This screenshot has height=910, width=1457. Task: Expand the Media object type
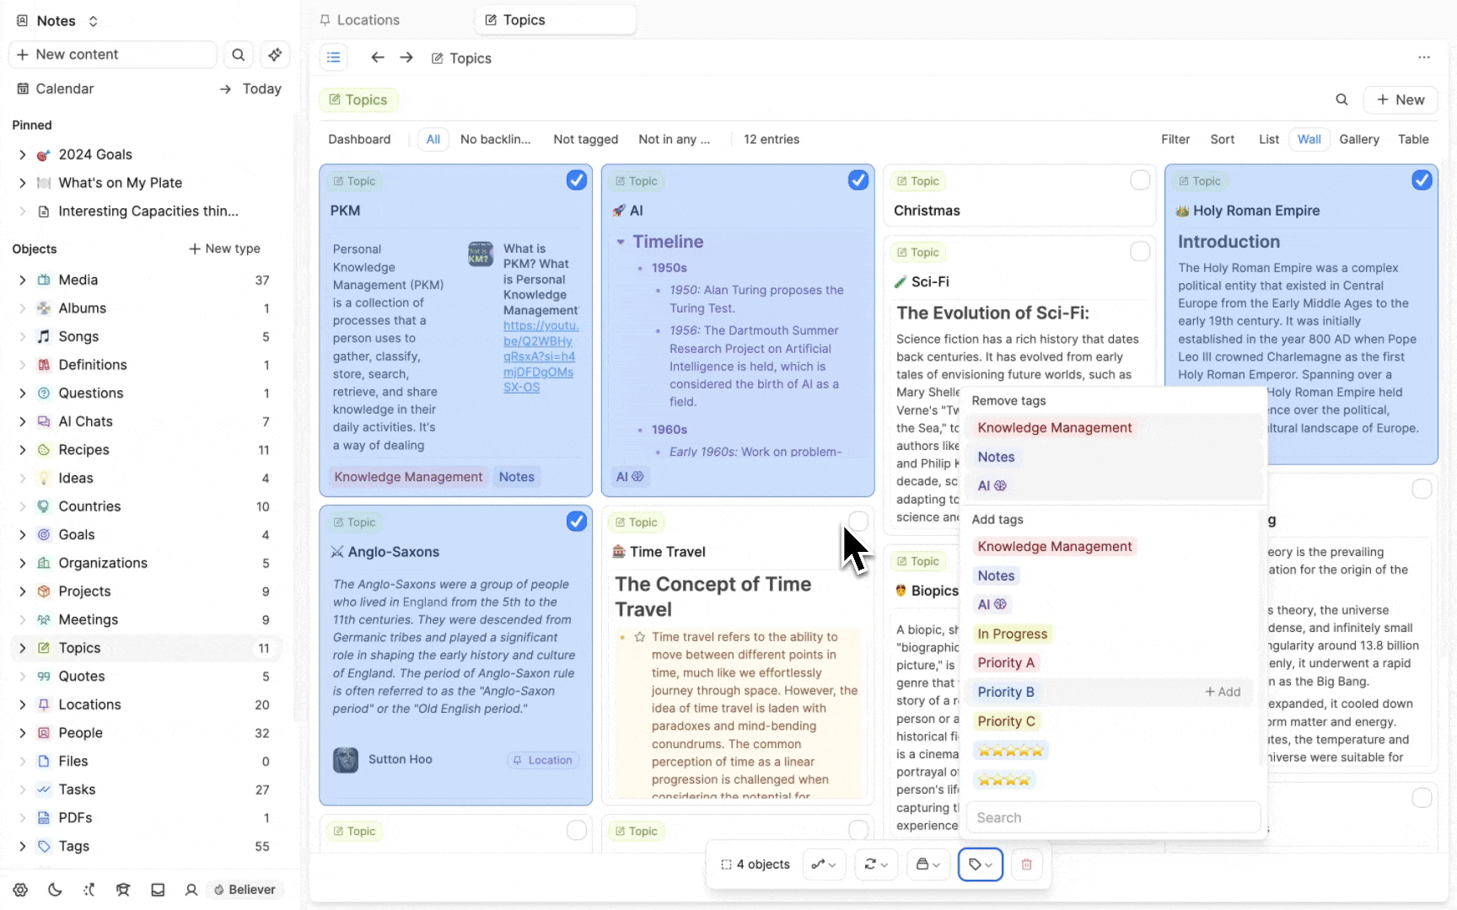pyautogui.click(x=22, y=280)
